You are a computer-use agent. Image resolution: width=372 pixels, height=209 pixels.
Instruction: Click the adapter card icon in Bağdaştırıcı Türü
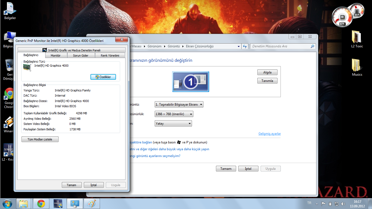[27, 68]
